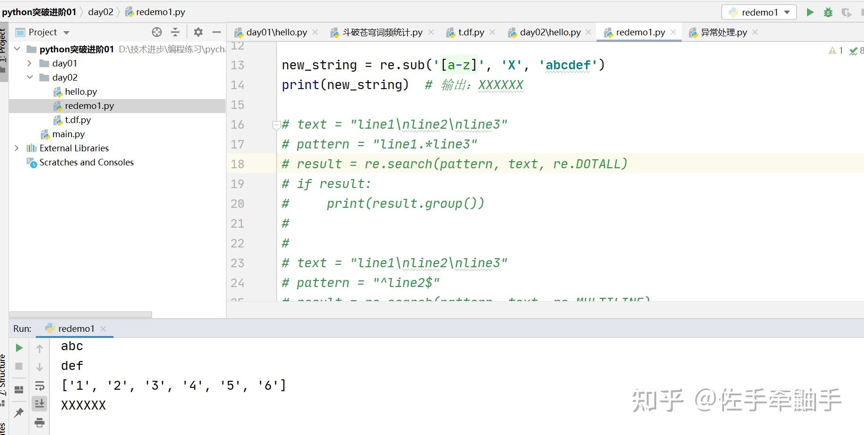The image size is (864, 435).
Task: Collapse all items in the Project panel
Action: (x=175, y=32)
